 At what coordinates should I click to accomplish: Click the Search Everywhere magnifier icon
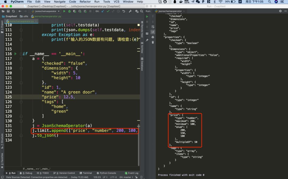pyautogui.click(x=142, y=11)
